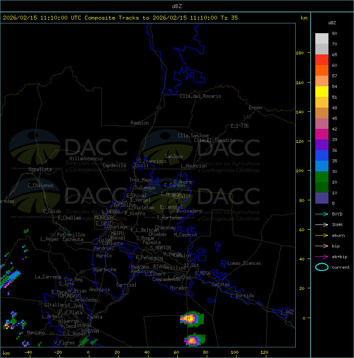Click the Uspallata place label
The height and width of the screenshot is (358, 354).
pos(40,169)
